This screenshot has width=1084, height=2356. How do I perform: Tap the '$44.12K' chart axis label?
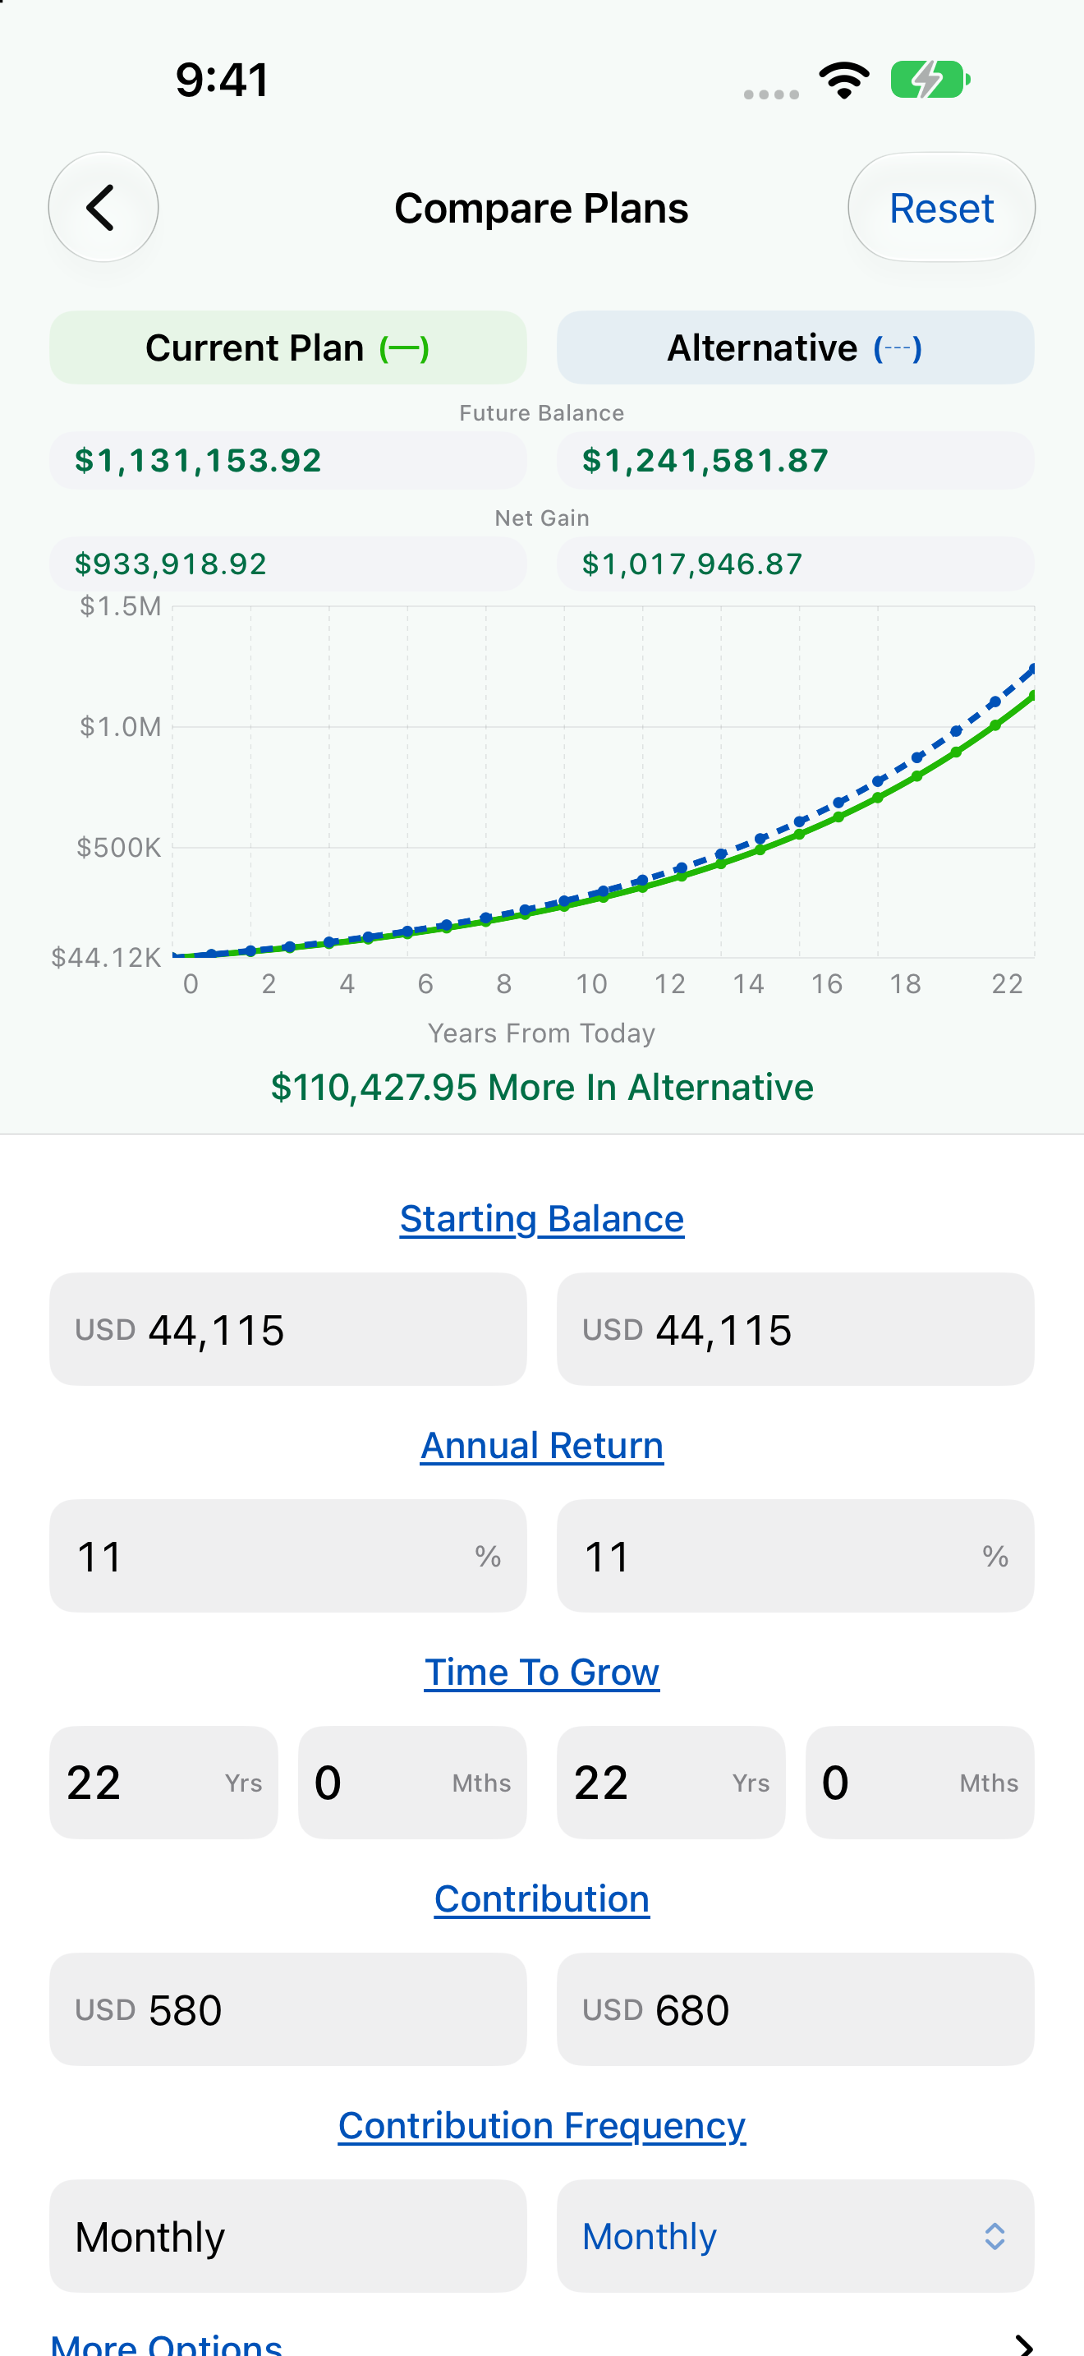[x=106, y=958]
